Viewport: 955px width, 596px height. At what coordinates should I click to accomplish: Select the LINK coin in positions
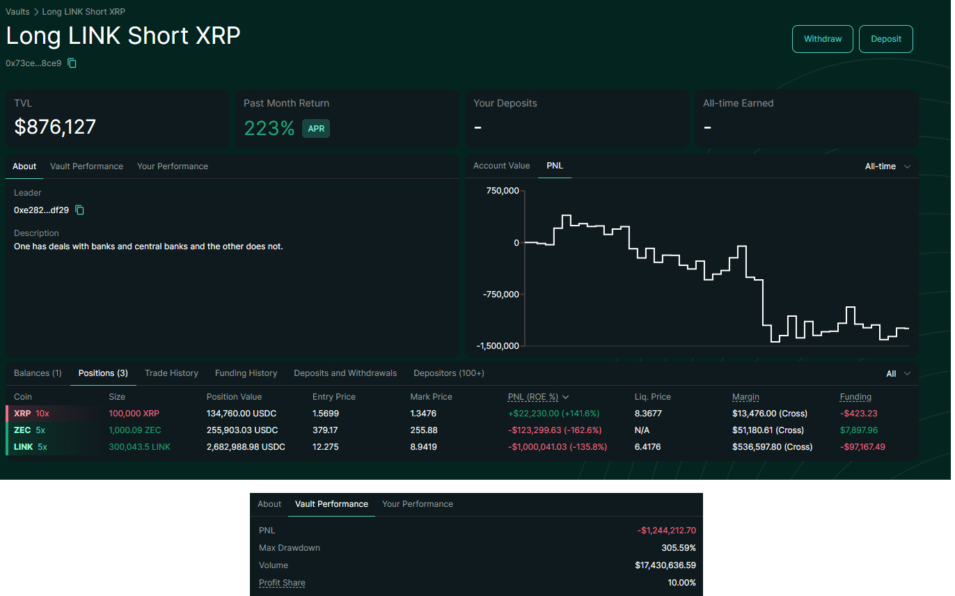pos(24,447)
